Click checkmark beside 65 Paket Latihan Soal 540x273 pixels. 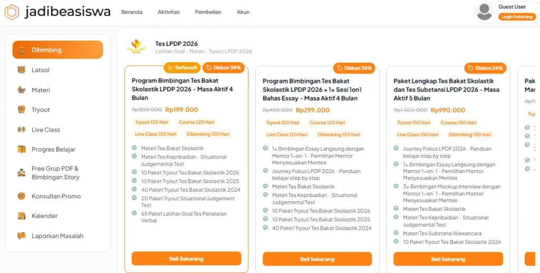point(134,213)
